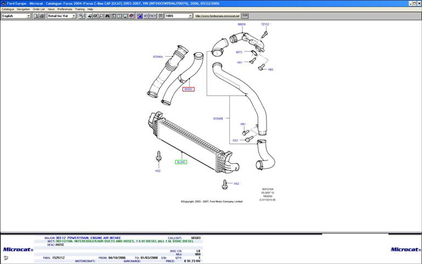Open the Preferences menu
The height and width of the screenshot is (264, 422).
click(65, 9)
